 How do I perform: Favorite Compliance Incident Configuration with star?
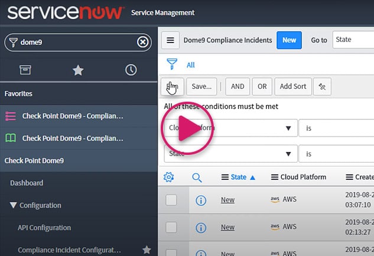(x=147, y=250)
